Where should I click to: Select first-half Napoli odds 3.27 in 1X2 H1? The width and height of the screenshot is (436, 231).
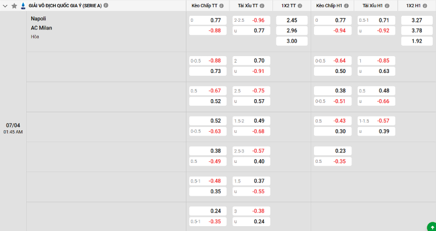point(415,20)
